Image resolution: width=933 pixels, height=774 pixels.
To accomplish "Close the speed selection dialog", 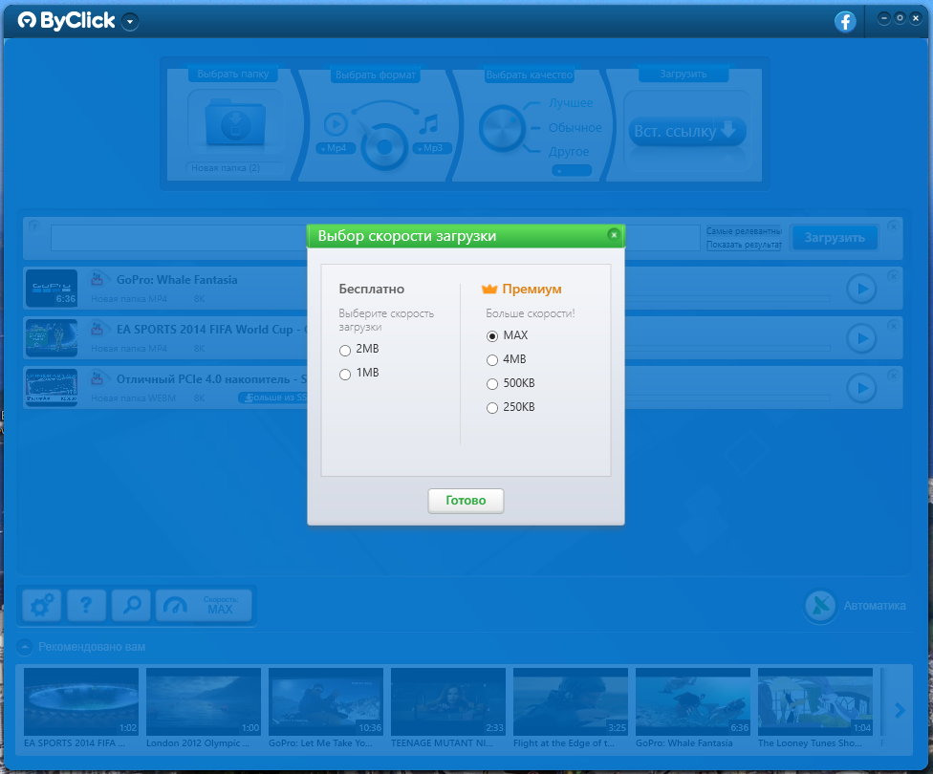I will pyautogui.click(x=614, y=234).
